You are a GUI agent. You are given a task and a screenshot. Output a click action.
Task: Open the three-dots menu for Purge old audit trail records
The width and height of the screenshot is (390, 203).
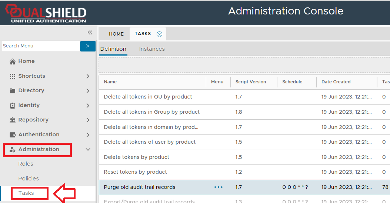pos(219,187)
